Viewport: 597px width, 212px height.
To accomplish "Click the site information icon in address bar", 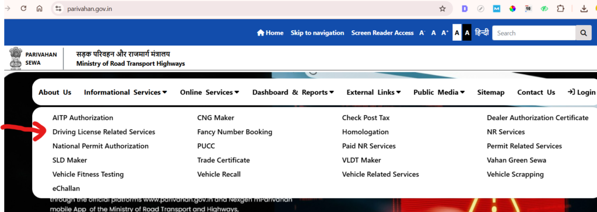I will click(58, 8).
